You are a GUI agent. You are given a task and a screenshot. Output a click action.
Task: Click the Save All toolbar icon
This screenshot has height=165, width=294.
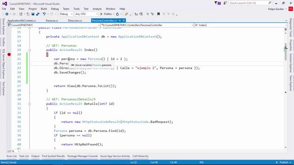38,14
